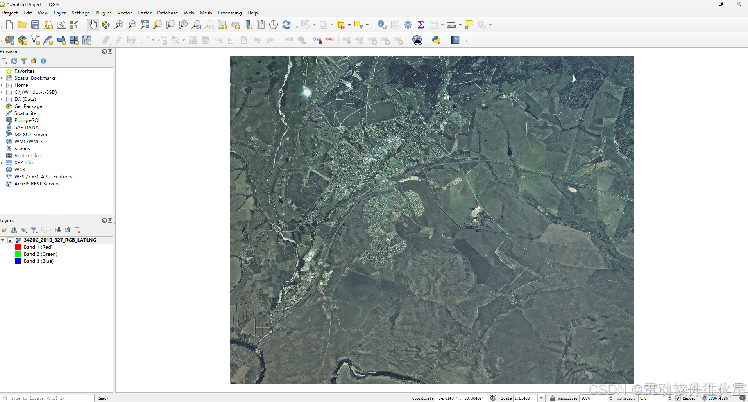Expand Spatial Bookmarks in Browser
Image resolution: width=748 pixels, height=402 pixels.
pos(2,78)
